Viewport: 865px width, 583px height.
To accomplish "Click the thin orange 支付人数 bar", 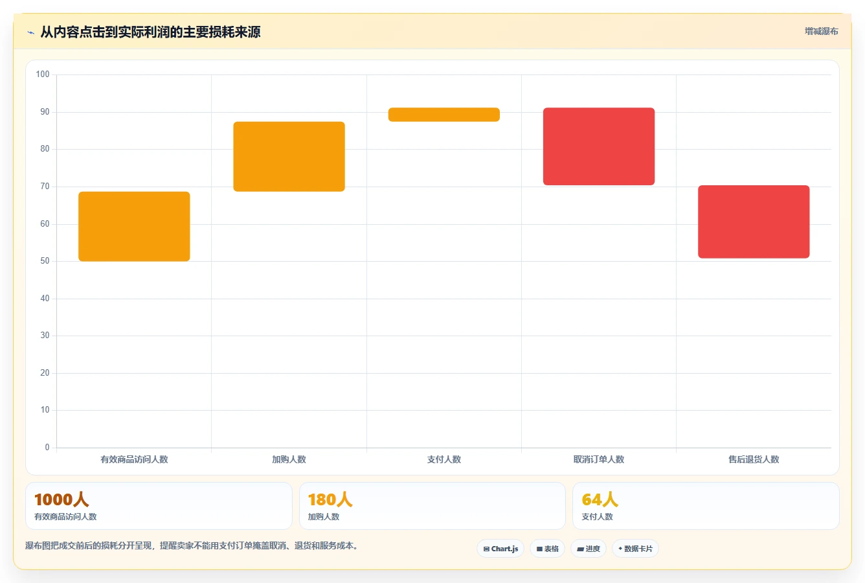I will (x=444, y=115).
